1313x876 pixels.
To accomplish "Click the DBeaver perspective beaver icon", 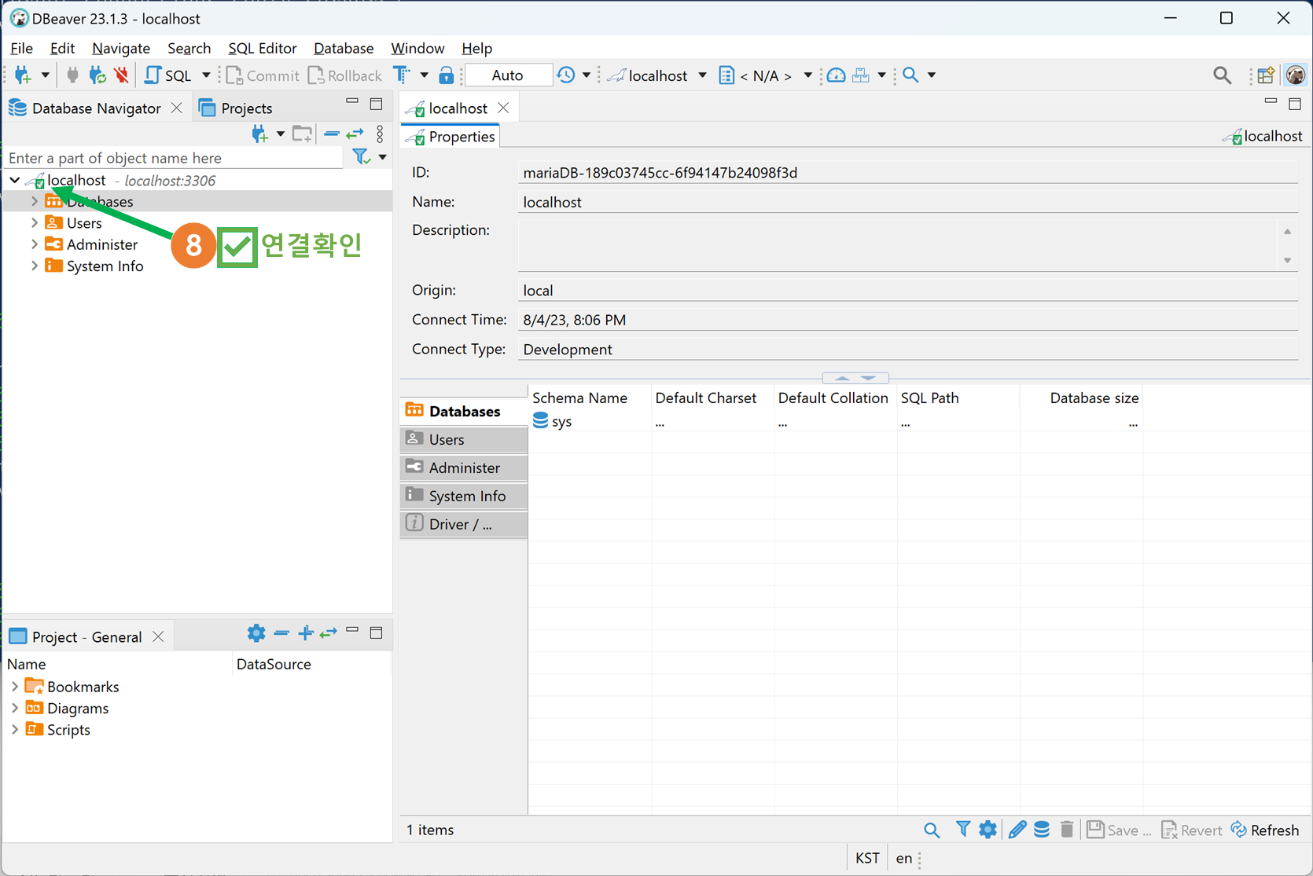I will coord(1295,75).
